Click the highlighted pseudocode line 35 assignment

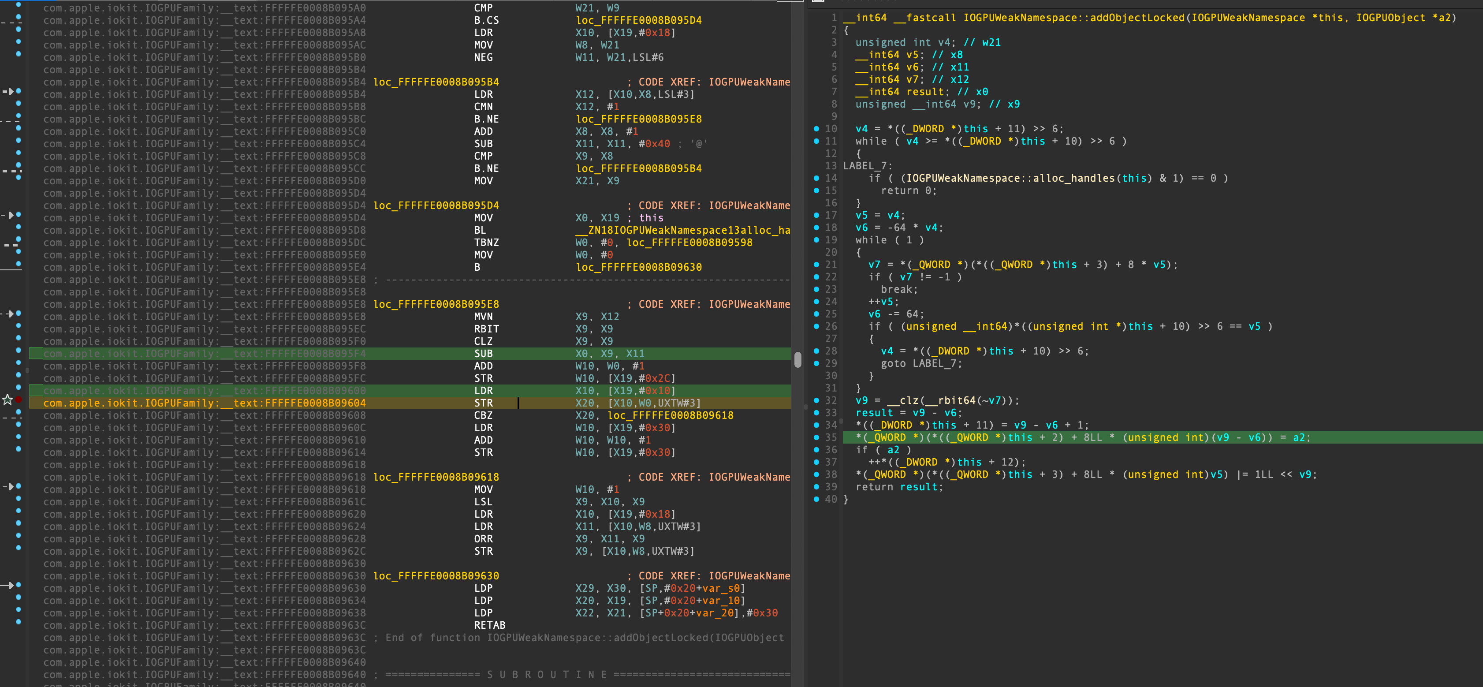tap(1082, 438)
